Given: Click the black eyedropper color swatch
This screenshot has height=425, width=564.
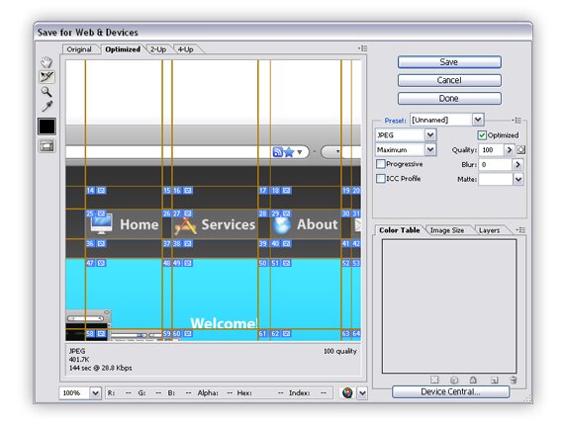Looking at the screenshot, I should click(47, 127).
